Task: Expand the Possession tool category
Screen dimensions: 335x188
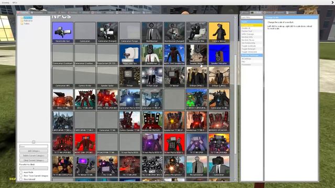Action: coord(252,64)
